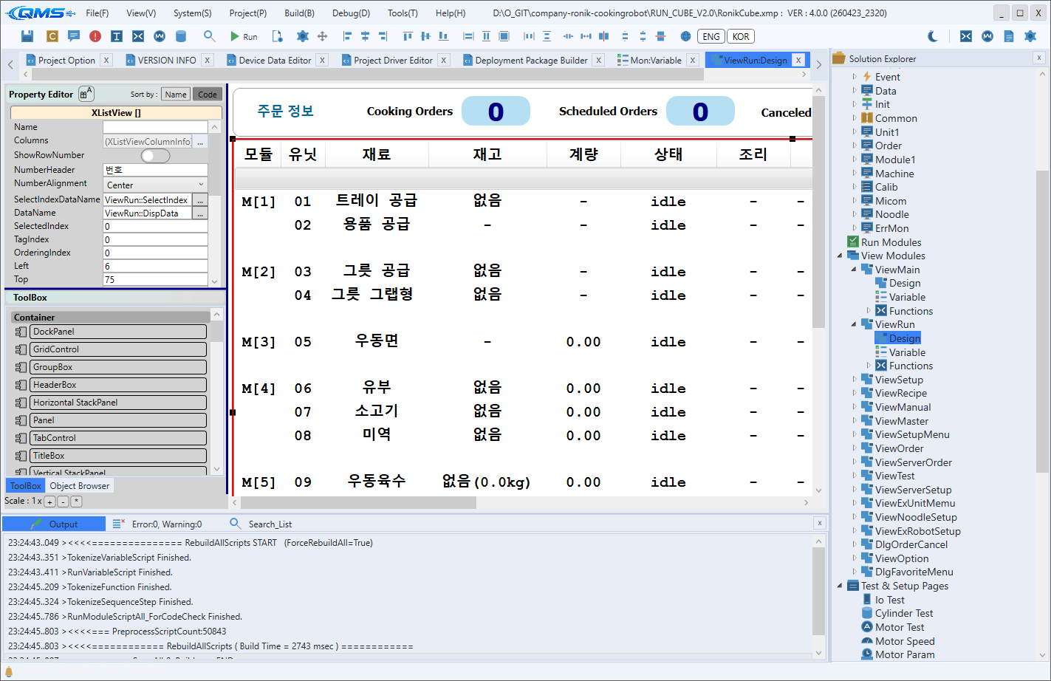The image size is (1051, 681).
Task: Select Variable under ViewRun
Action: (907, 352)
